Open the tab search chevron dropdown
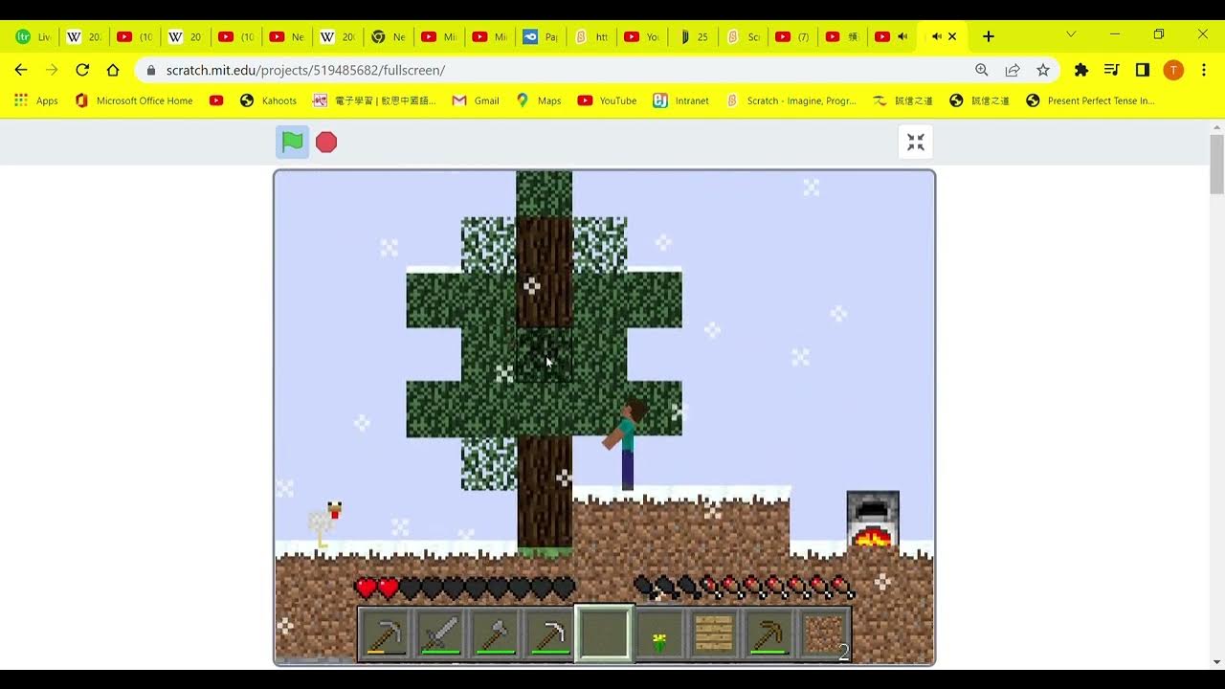Image resolution: width=1225 pixels, height=689 pixels. tap(1071, 34)
